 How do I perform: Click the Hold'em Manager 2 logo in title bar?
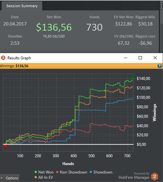[x=3, y=58]
